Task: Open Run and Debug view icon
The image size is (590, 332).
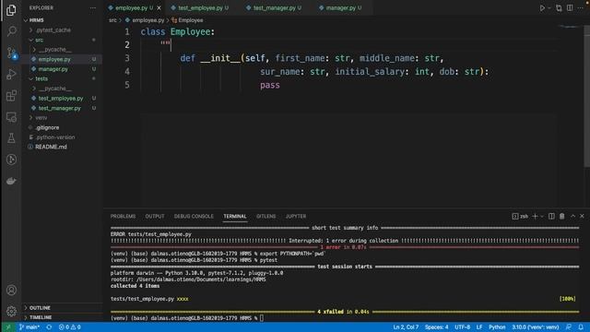Action: tap(11, 74)
